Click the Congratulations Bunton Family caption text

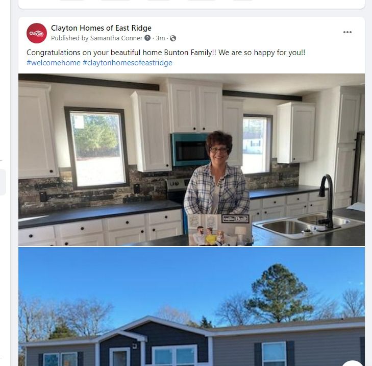click(166, 53)
